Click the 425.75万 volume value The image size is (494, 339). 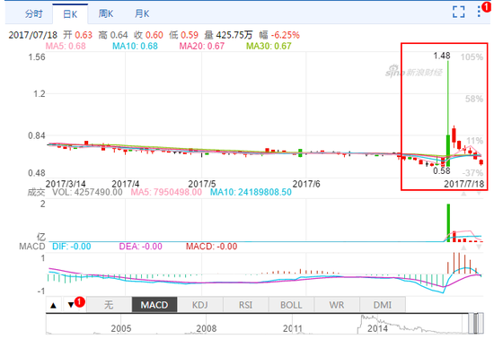[234, 35]
